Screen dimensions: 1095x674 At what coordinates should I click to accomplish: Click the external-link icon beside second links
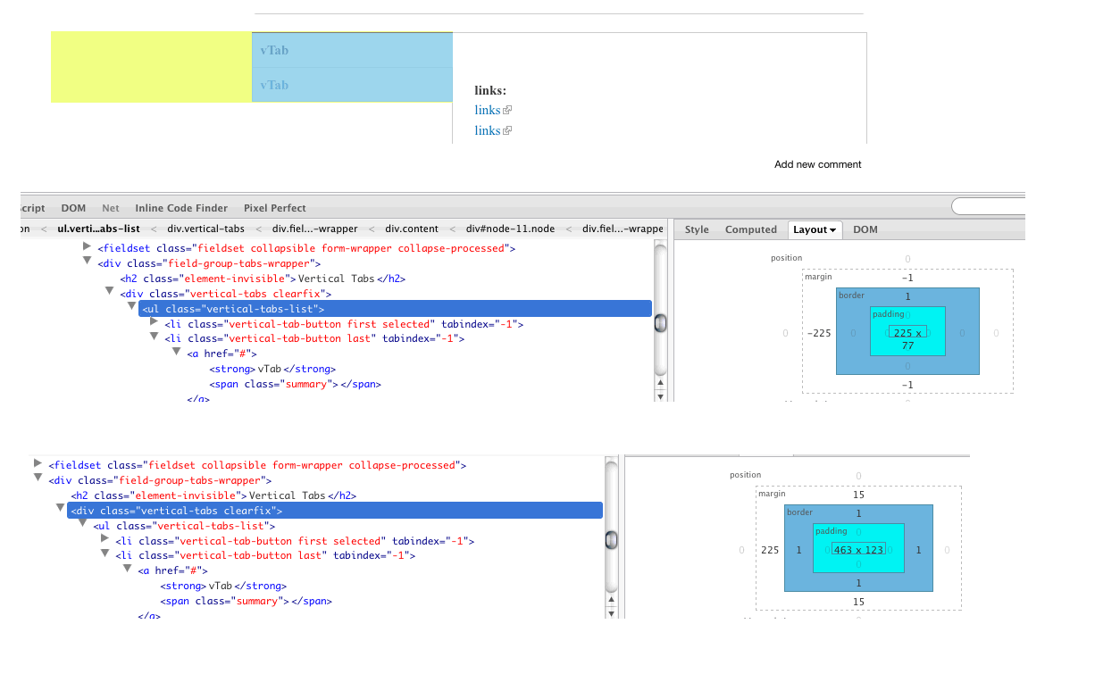[x=509, y=129]
